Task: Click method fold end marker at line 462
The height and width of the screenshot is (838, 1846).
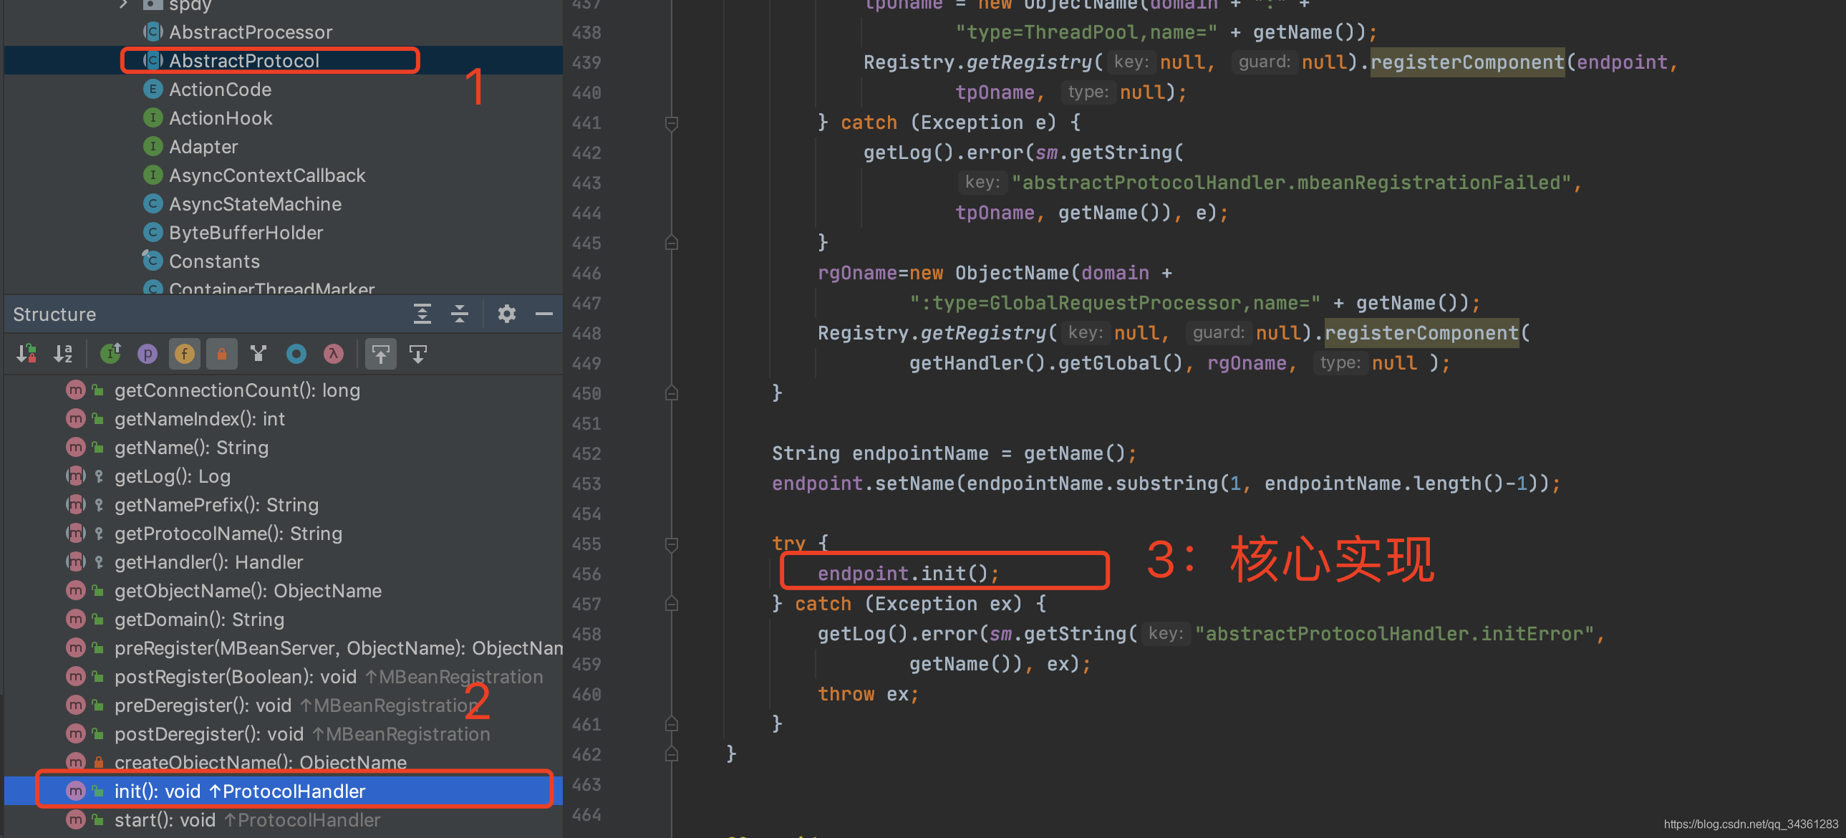Action: point(672,754)
